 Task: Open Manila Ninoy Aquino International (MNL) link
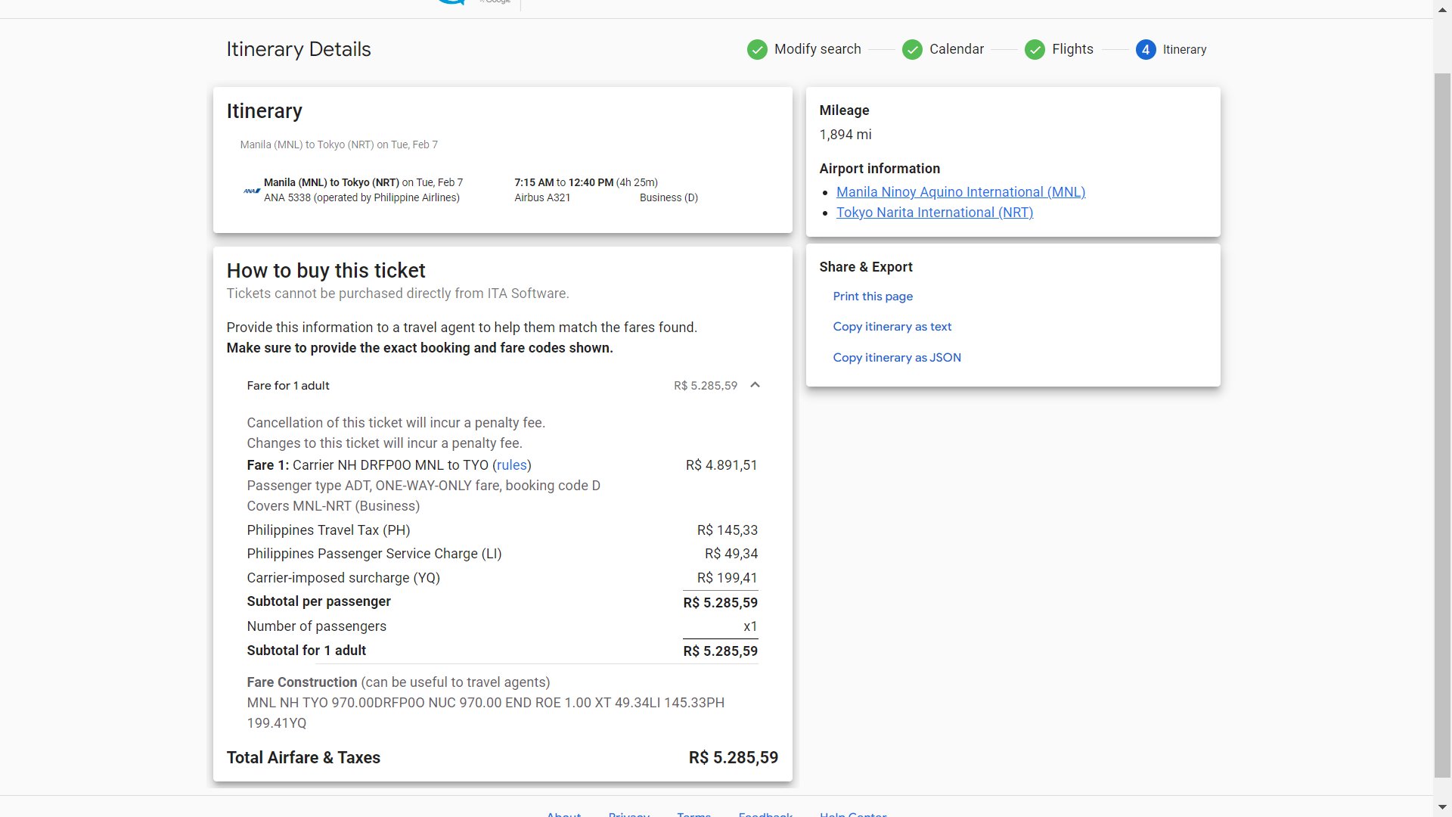[x=960, y=192]
